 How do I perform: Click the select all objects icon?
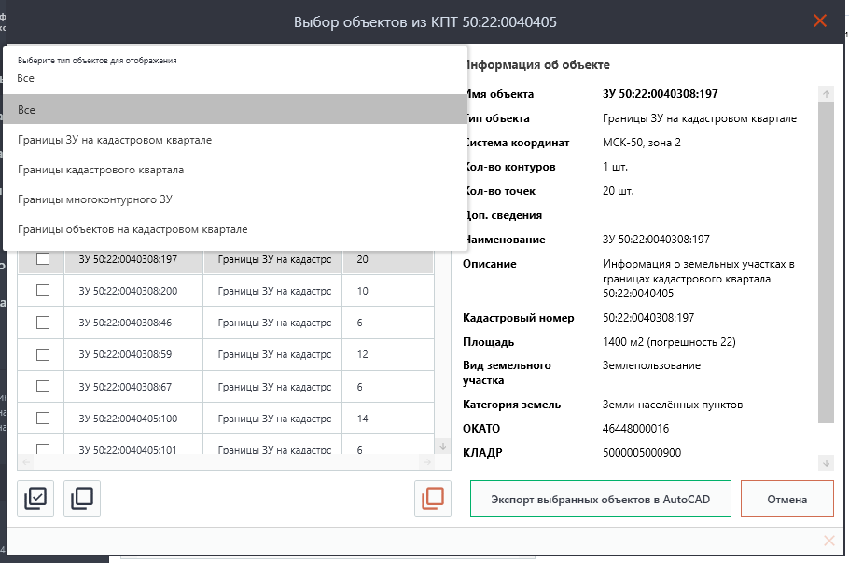[35, 499]
